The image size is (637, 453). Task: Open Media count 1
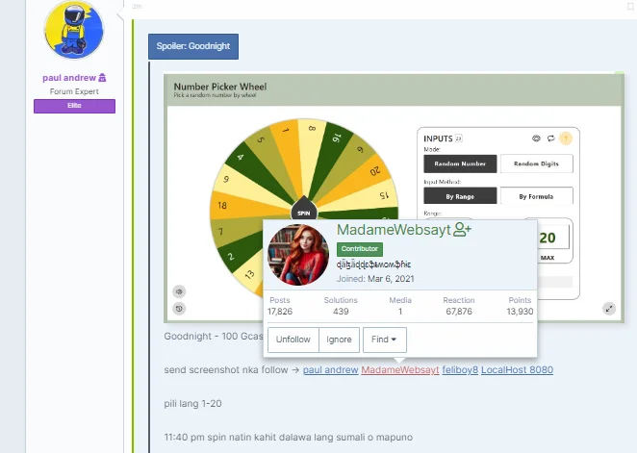click(x=400, y=312)
